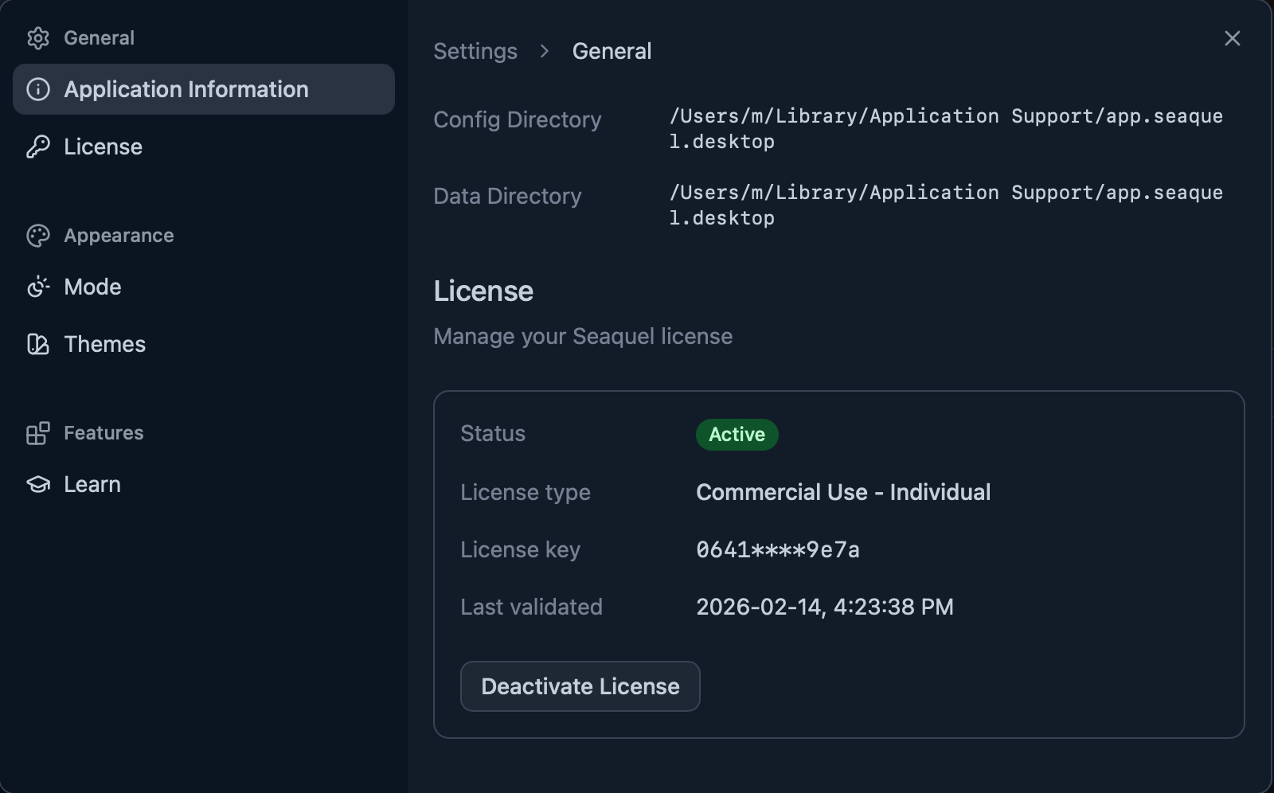Open the License sidebar section
Screen dimensions: 1274x793
tap(104, 146)
